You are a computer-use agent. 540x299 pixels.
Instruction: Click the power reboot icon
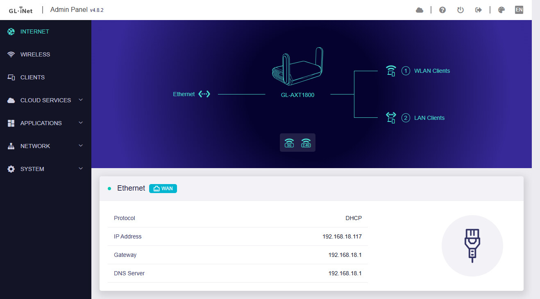460,10
